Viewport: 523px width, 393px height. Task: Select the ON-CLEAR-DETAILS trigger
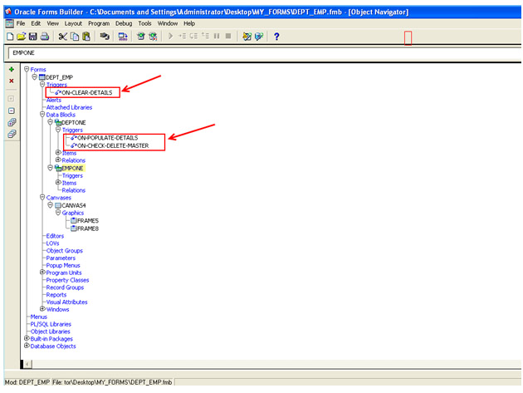click(x=89, y=92)
